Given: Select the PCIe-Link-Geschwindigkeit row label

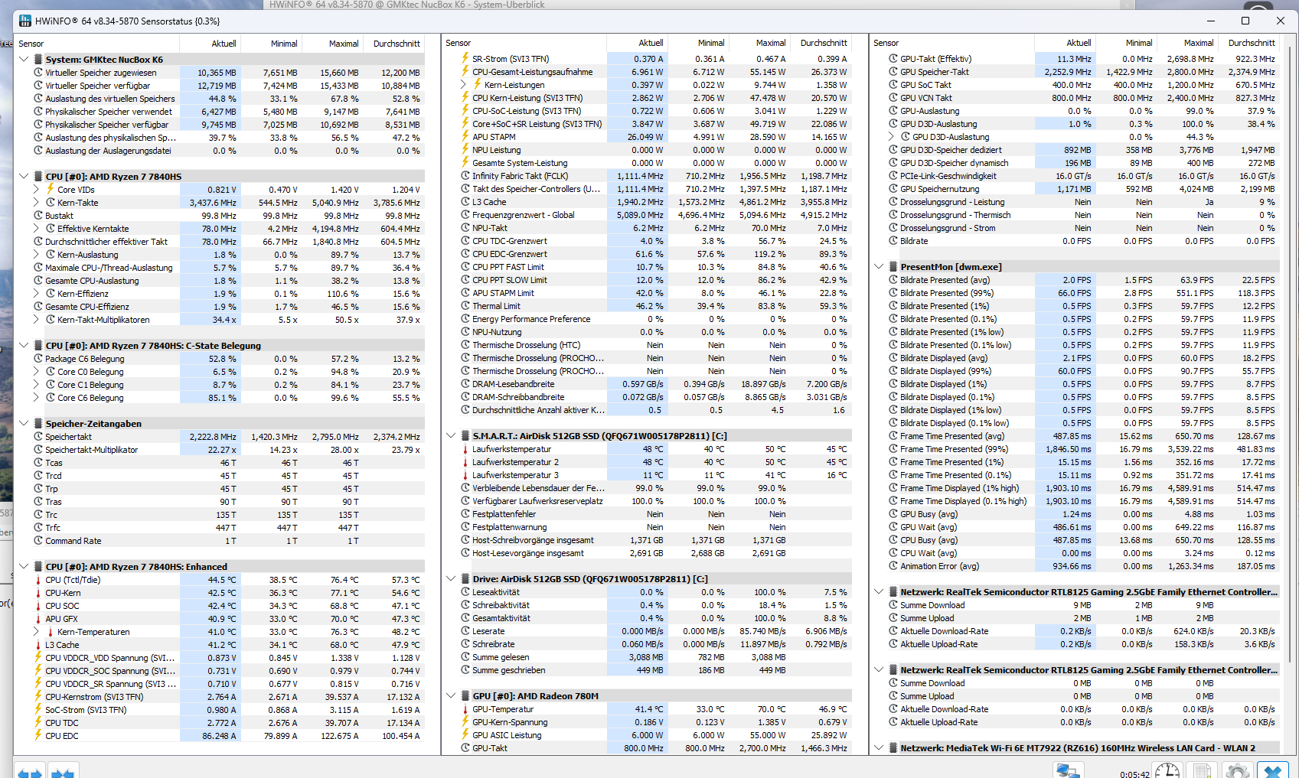Looking at the screenshot, I should tap(948, 175).
